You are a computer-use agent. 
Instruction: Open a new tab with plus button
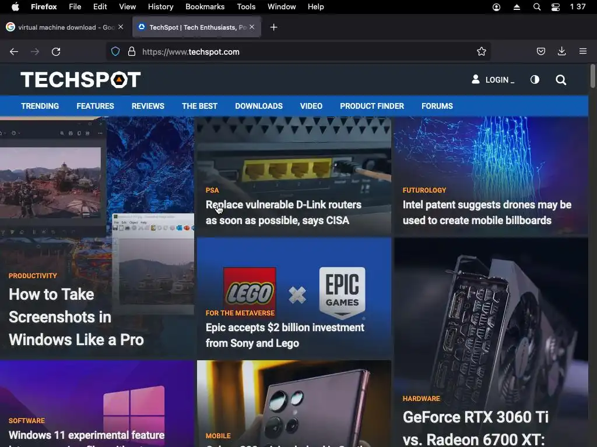(x=273, y=27)
